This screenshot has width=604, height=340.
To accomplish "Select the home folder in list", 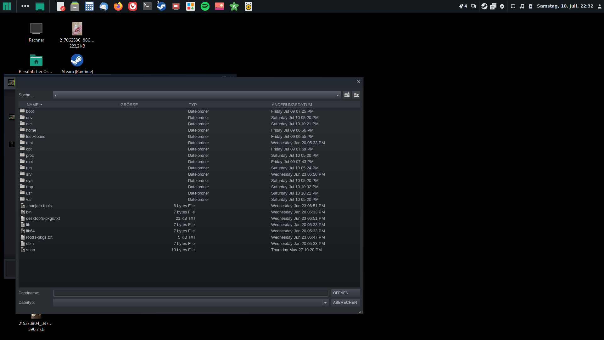I will [x=31, y=130].
